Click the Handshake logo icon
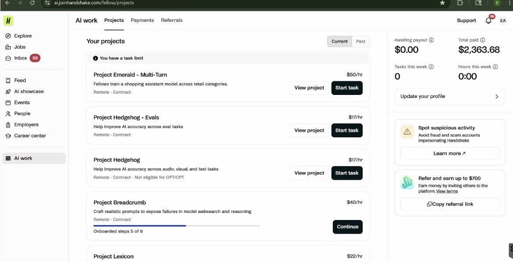Image resolution: width=513 pixels, height=262 pixels. coord(8,21)
